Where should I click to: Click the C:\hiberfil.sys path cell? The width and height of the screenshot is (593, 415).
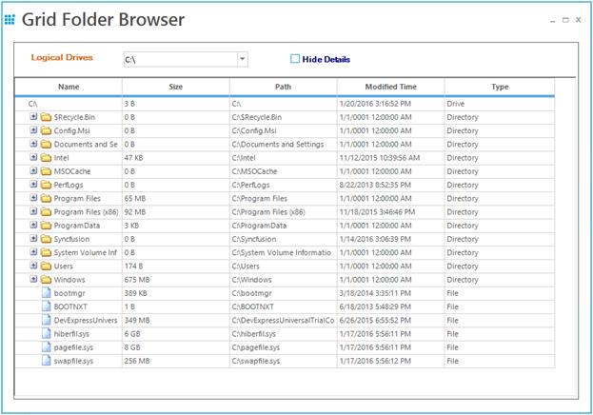click(284, 334)
